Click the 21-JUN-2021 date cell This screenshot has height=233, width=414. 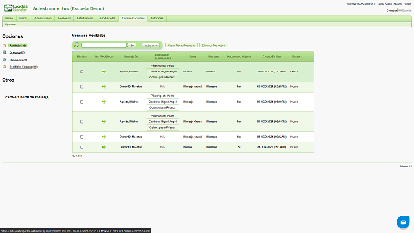pos(272,147)
